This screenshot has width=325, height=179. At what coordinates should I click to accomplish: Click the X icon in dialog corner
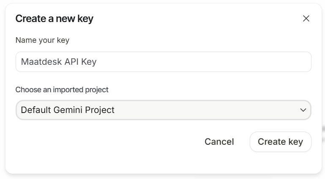(306, 19)
